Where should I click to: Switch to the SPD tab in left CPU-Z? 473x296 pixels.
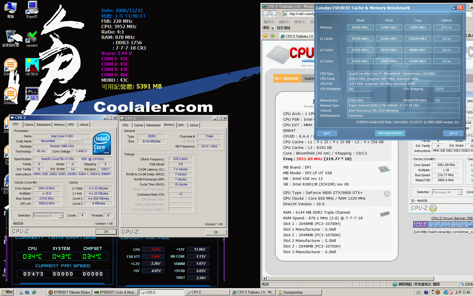pos(71,125)
